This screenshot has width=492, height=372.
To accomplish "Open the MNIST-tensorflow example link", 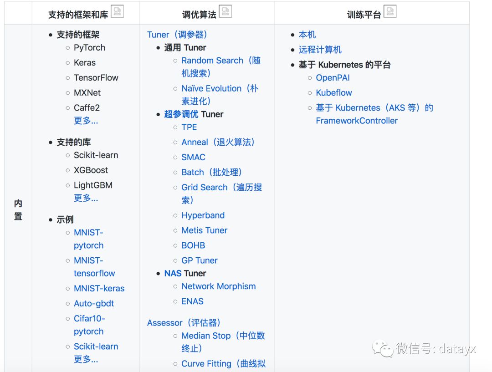I will tap(94, 267).
